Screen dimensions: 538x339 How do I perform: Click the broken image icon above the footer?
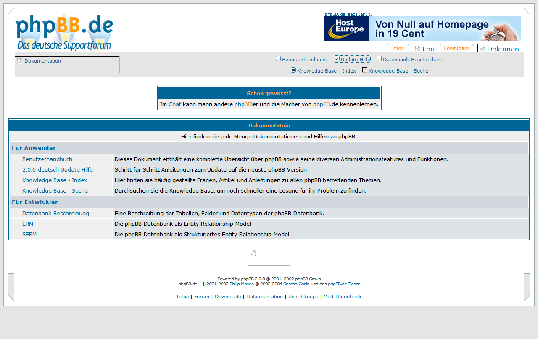253,253
